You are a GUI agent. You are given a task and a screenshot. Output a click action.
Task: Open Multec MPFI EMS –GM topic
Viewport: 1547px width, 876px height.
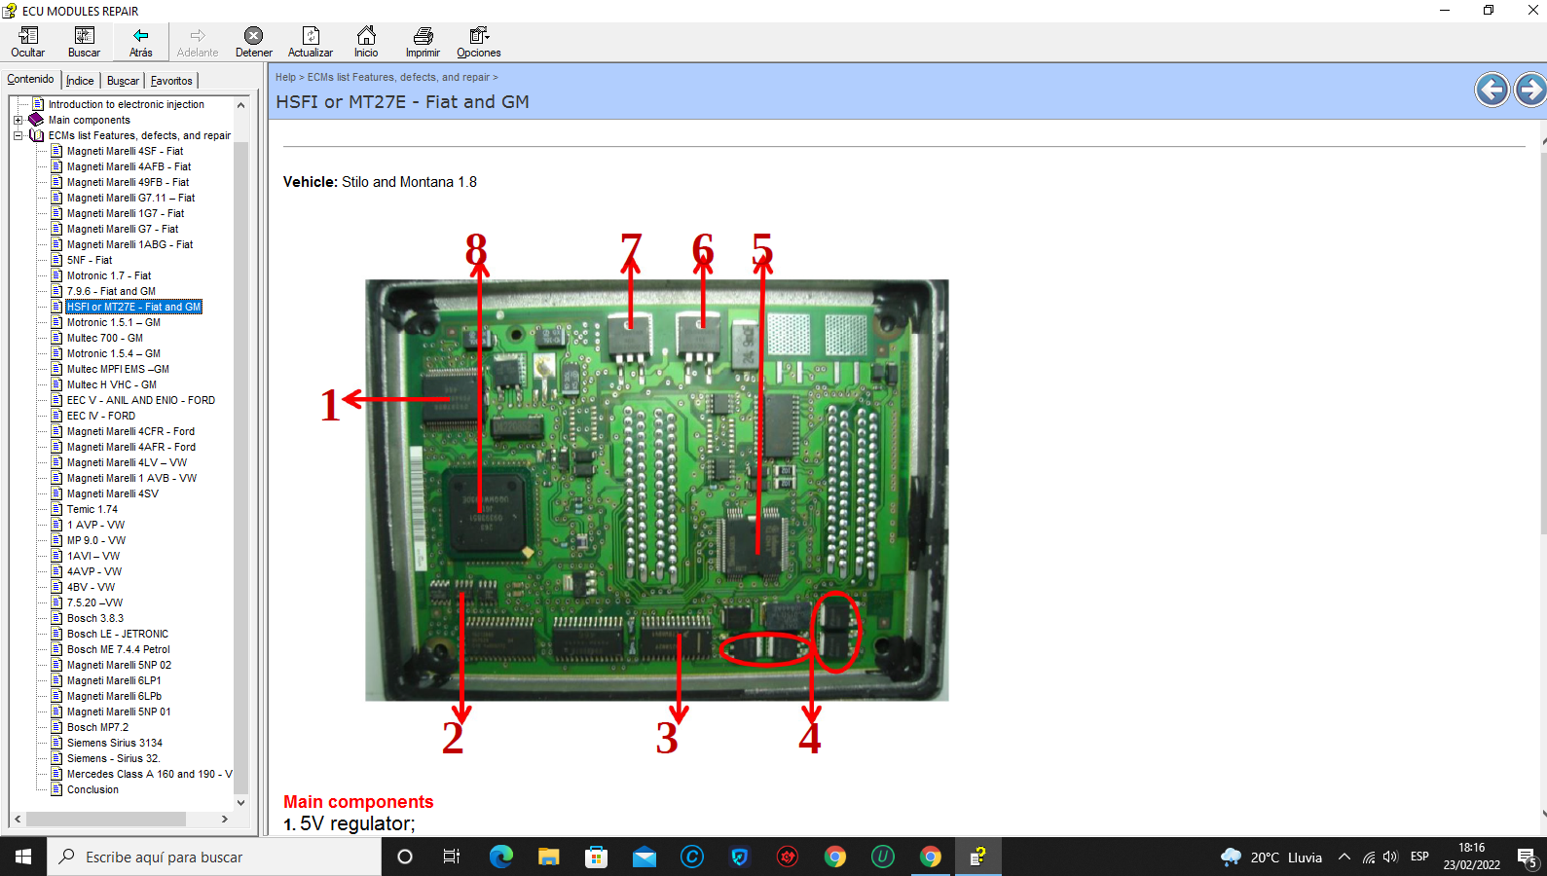[x=118, y=369]
